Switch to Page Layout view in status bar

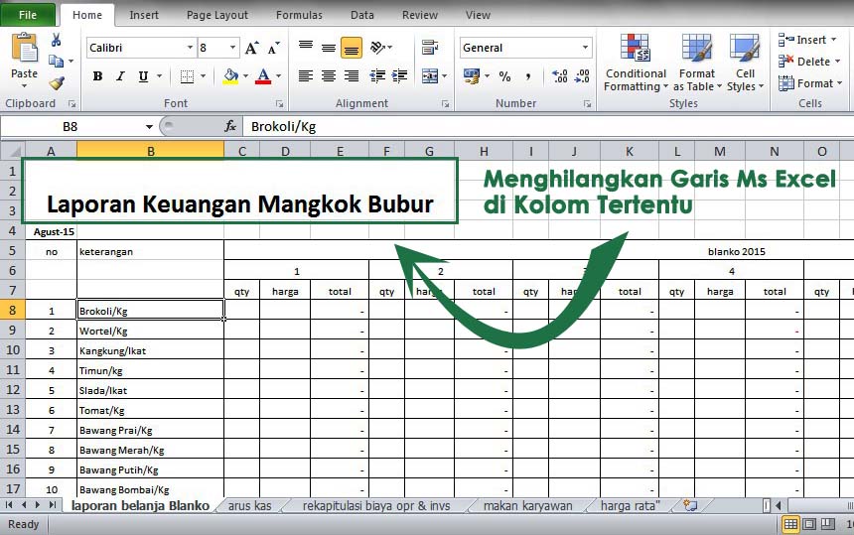[x=809, y=524]
